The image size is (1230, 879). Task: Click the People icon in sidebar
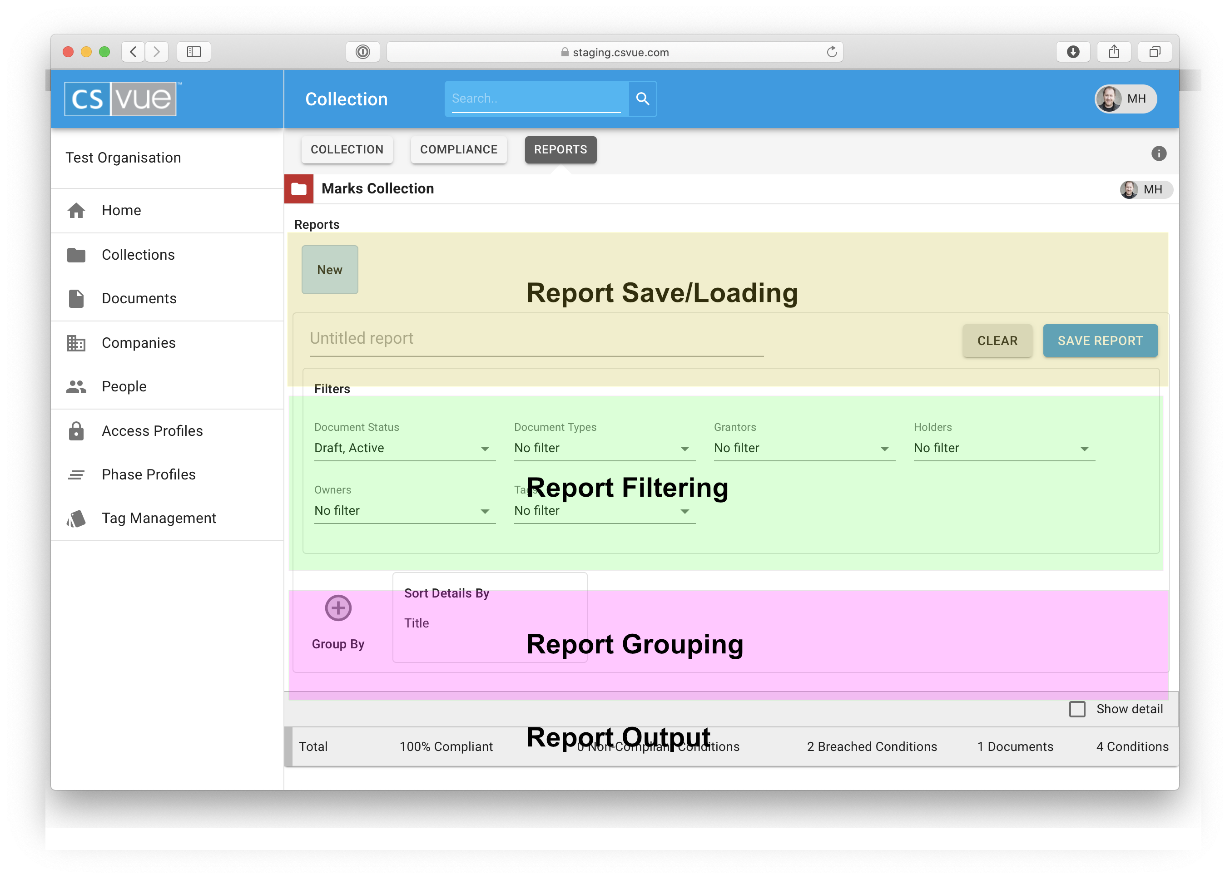76,386
